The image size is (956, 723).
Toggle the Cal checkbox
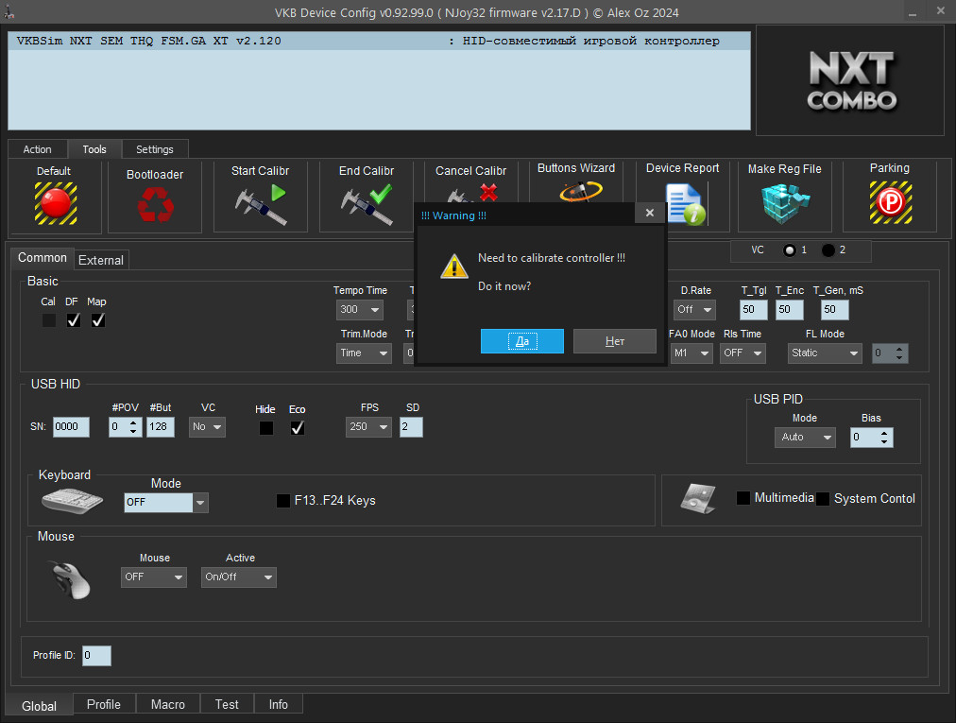click(49, 320)
